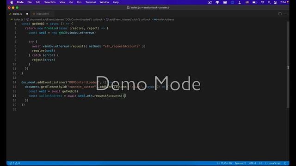This screenshot has width=296, height=166.
Task: Click the editor vertical scrollbar
Action: pyautogui.click(x=288, y=65)
